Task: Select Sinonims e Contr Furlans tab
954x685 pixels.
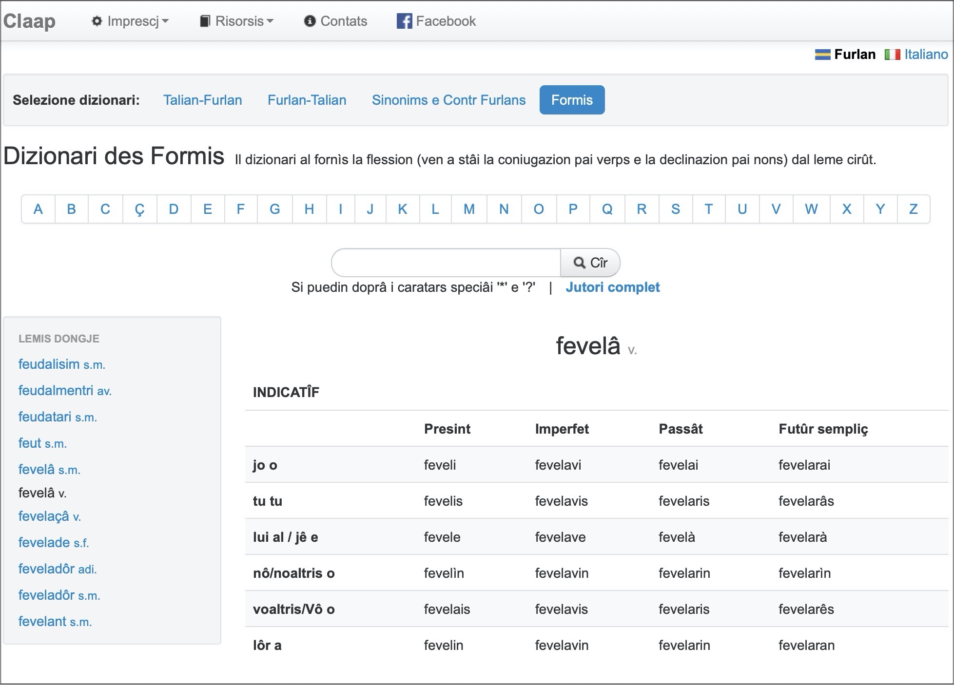Action: tap(448, 100)
